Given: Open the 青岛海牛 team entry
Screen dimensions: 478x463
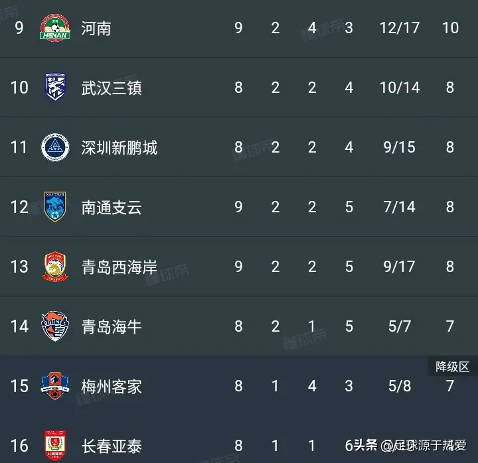Looking at the screenshot, I should coord(112,327).
